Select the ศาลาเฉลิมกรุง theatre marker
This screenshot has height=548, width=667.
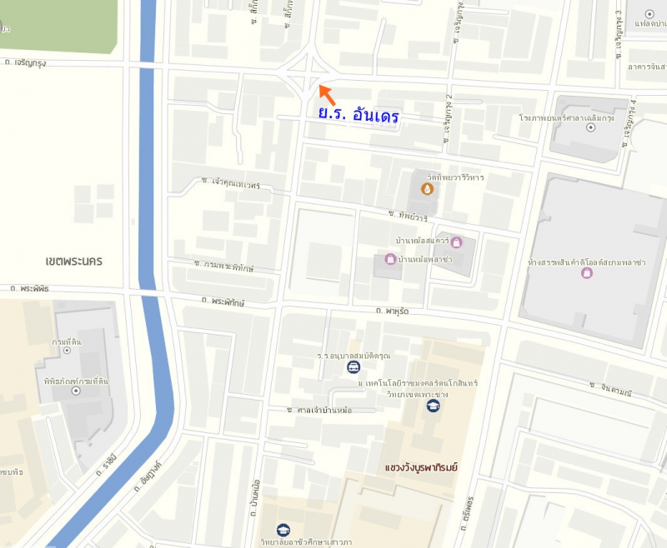click(x=590, y=127)
